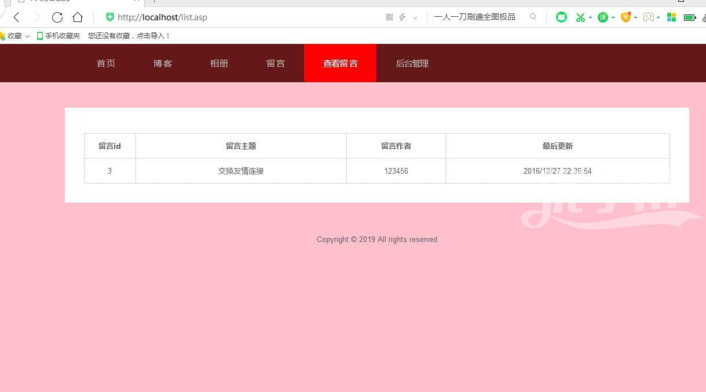Image resolution: width=706 pixels, height=392 pixels.
Task: Click the browser back arrow
Action: click(16, 17)
